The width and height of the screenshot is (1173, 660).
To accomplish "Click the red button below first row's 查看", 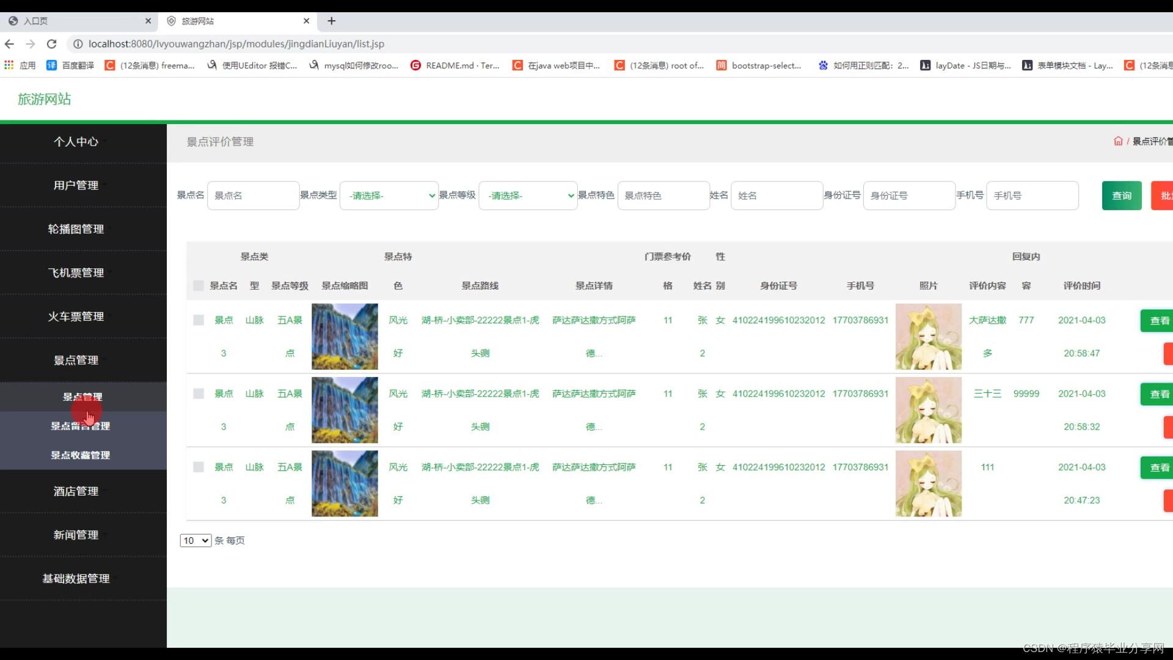I will 1168,354.
